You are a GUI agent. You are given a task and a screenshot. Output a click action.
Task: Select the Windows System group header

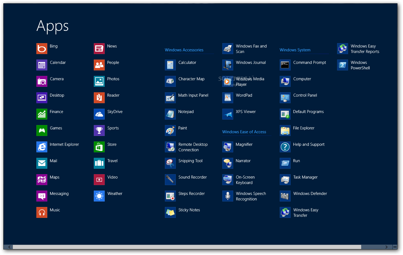tap(295, 50)
